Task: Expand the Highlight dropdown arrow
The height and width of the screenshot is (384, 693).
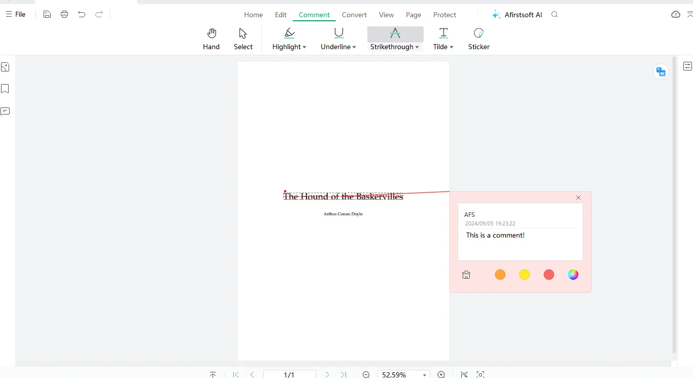Action: 304,47
